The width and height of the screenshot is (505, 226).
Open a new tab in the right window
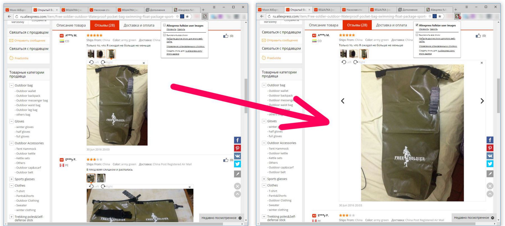(456, 10)
